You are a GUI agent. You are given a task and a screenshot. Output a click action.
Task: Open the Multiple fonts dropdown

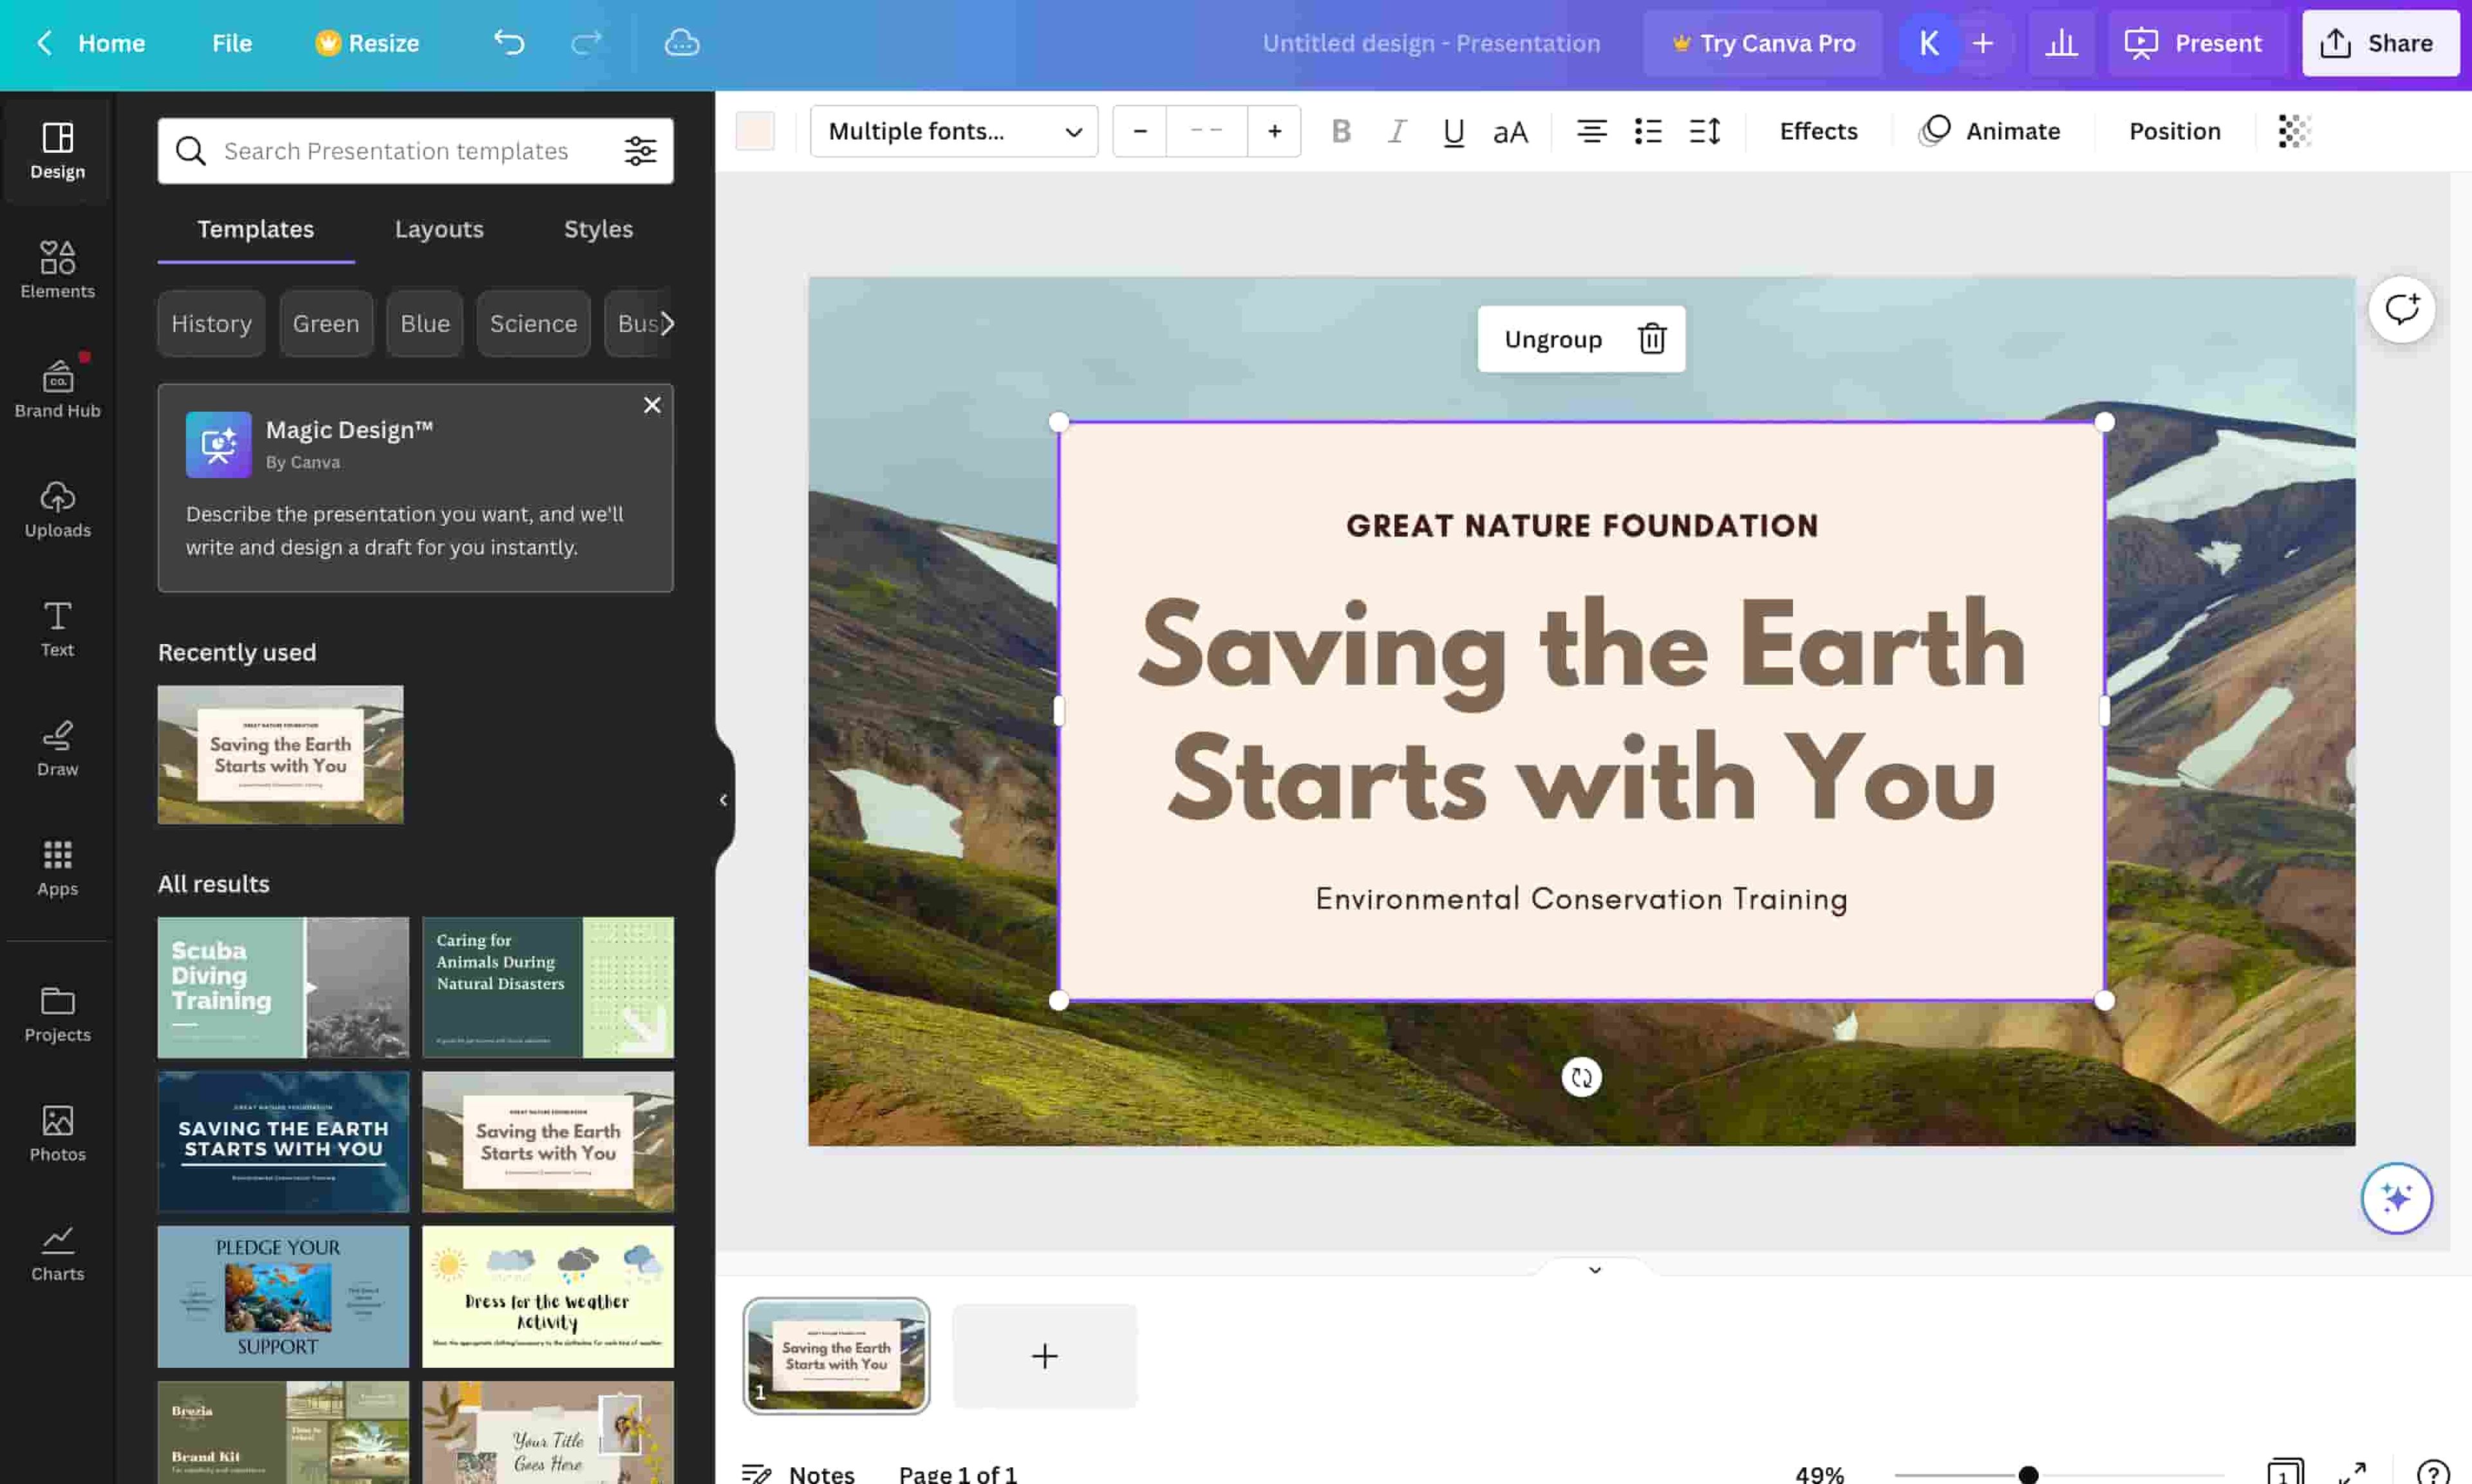(x=954, y=131)
